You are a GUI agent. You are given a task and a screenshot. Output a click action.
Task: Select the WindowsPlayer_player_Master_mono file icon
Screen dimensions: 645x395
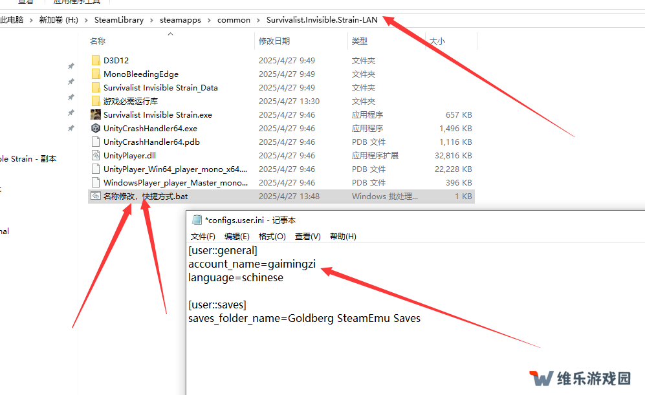96,182
